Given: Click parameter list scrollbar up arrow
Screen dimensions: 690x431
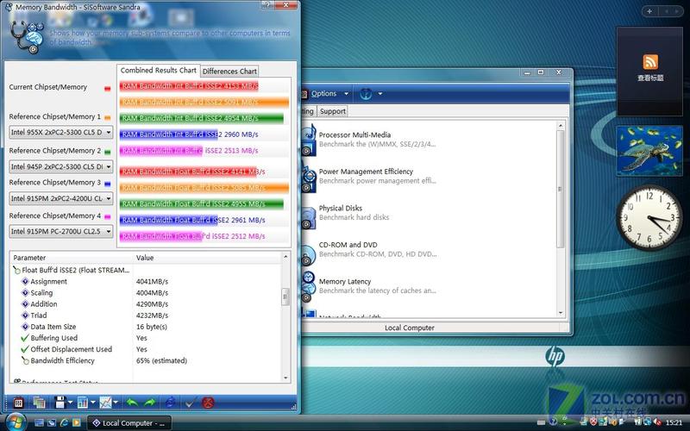Looking at the screenshot, I should coord(285,256).
